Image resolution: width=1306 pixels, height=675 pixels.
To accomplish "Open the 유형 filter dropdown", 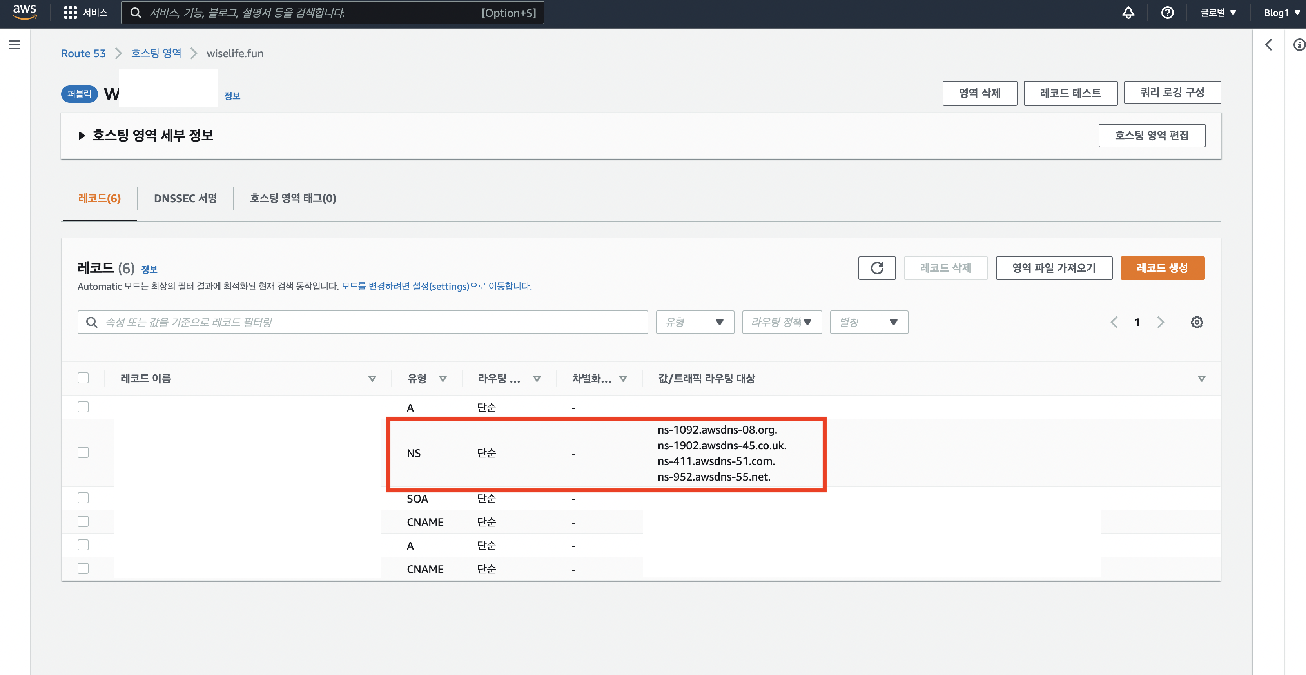I will (695, 322).
